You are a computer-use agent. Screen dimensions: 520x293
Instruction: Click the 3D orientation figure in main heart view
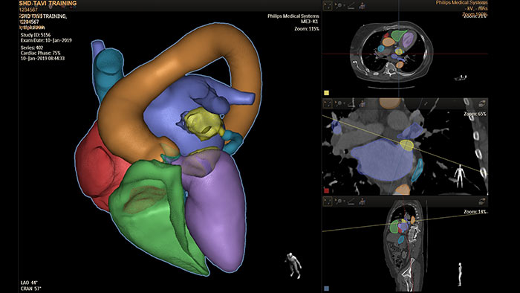[x=294, y=265]
